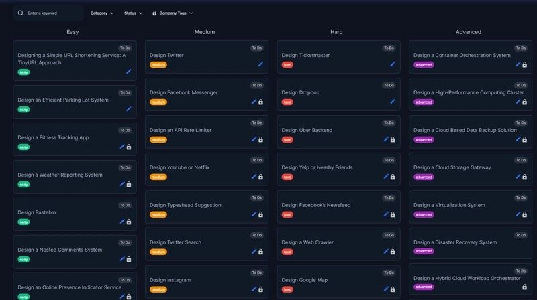This screenshot has height=300, width=537.
Task: Click the pencil icon on Nested Comments System card
Action: coord(122,258)
